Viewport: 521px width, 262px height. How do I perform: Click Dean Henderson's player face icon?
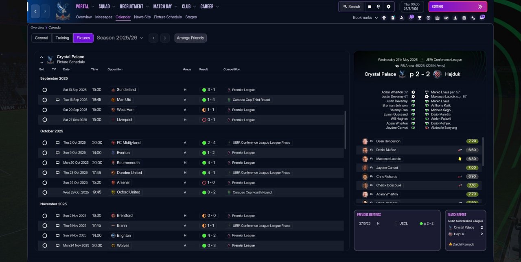365,141
